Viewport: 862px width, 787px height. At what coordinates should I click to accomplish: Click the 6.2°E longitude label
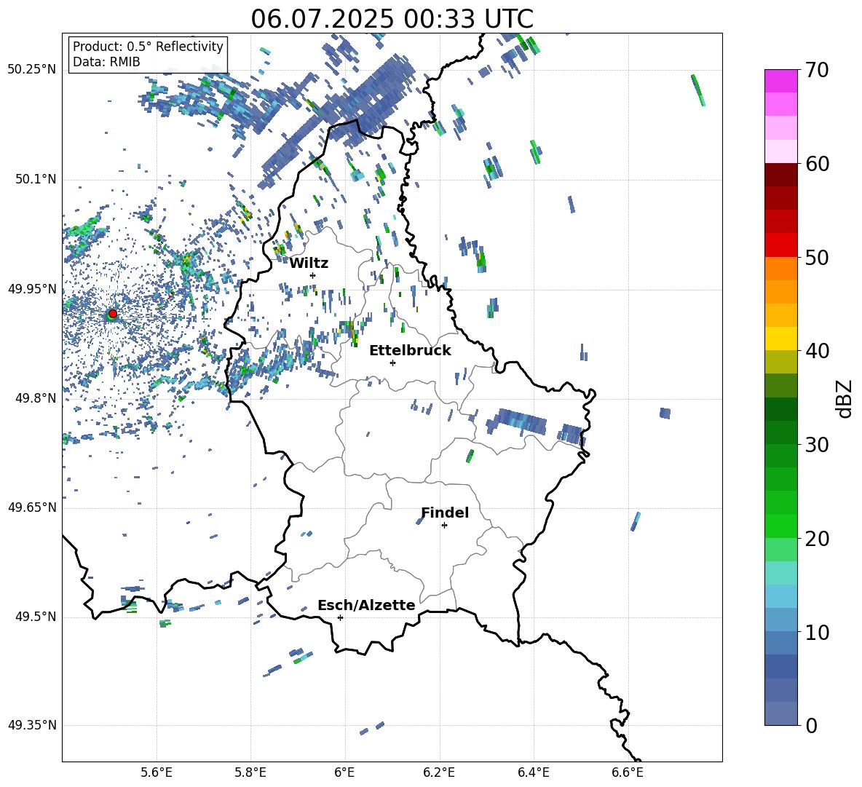point(439,772)
